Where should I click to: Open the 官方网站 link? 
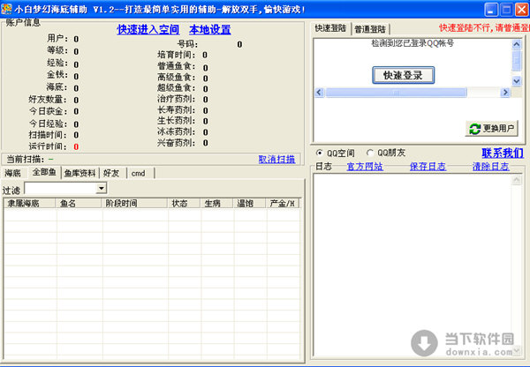(364, 166)
